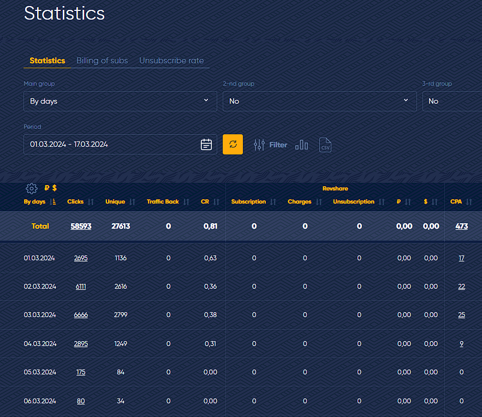
Task: Sort by the CR column arrows
Action: 216,202
